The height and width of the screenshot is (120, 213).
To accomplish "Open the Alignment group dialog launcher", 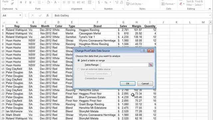I will coord(94,9).
